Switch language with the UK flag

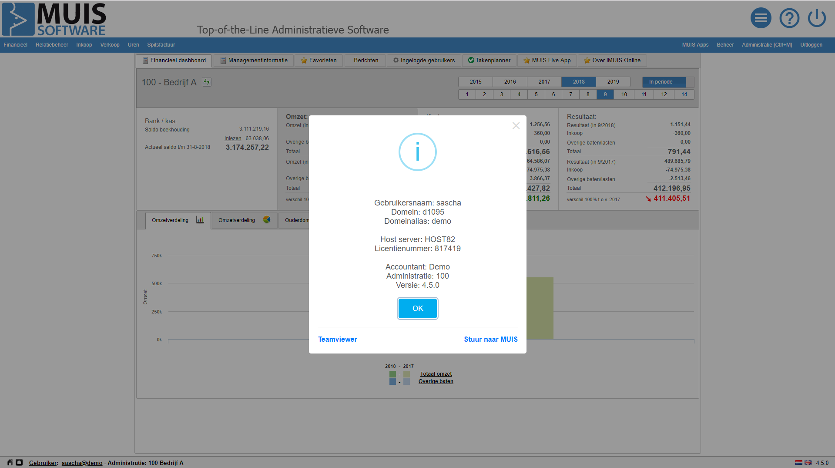808,463
